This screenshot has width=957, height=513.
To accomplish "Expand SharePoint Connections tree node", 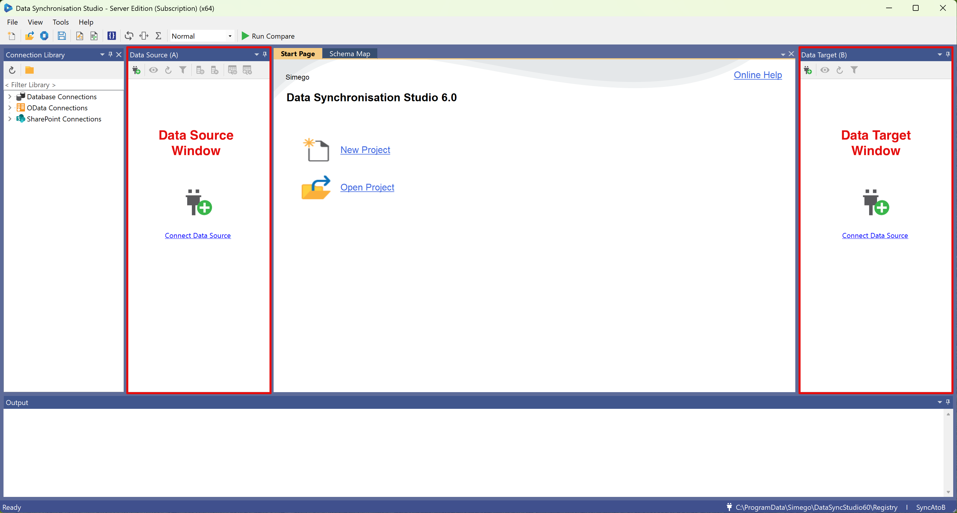I will pyautogui.click(x=10, y=119).
